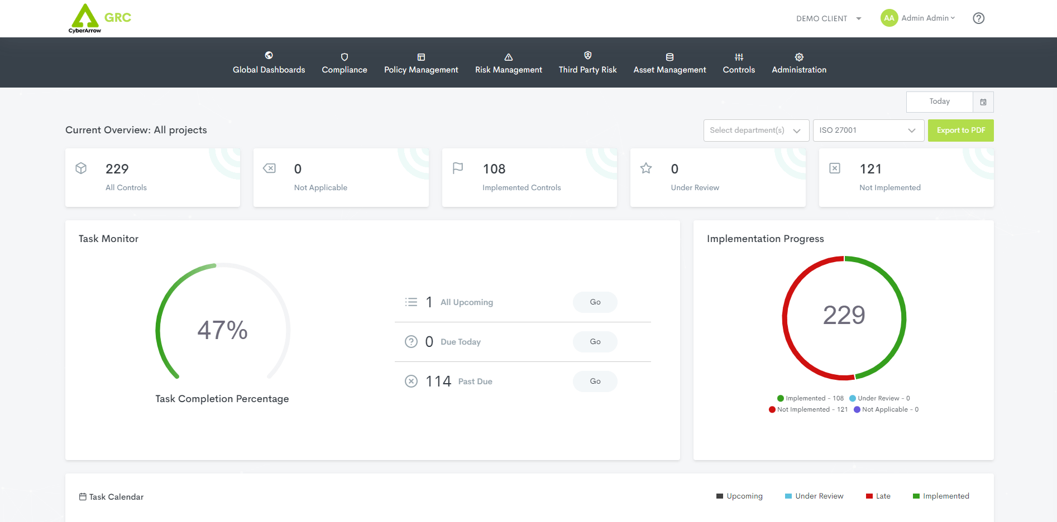Click the help question mark icon
Screen dimensions: 1057x522
point(978,18)
